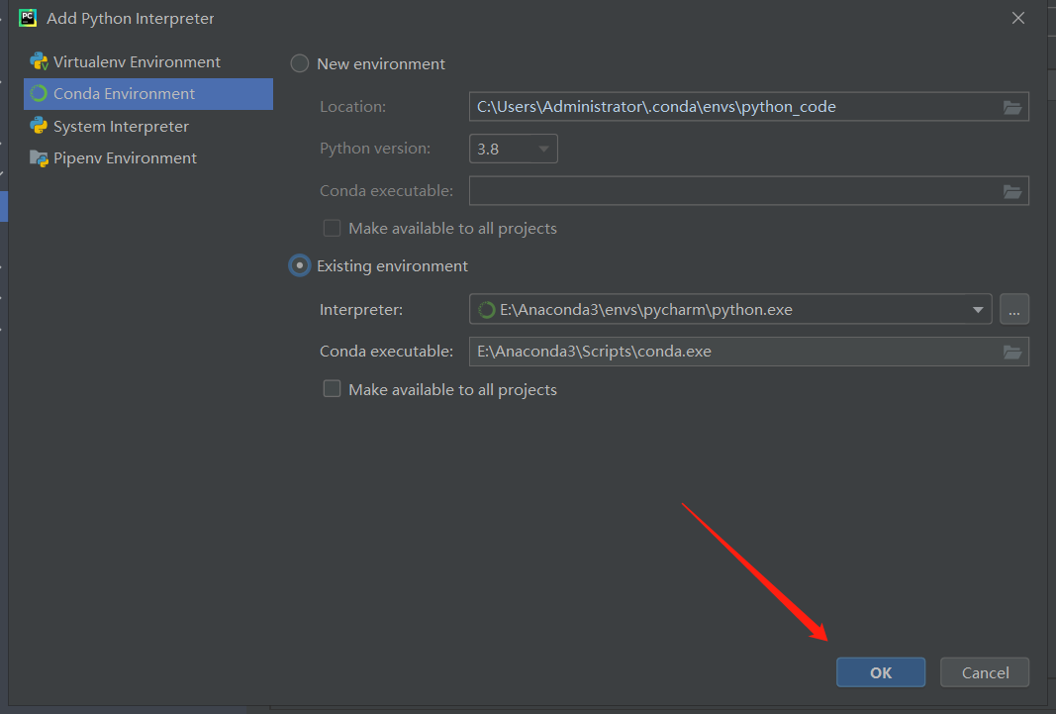
Task: Browse for Location with the folder icon
Action: 1012,107
